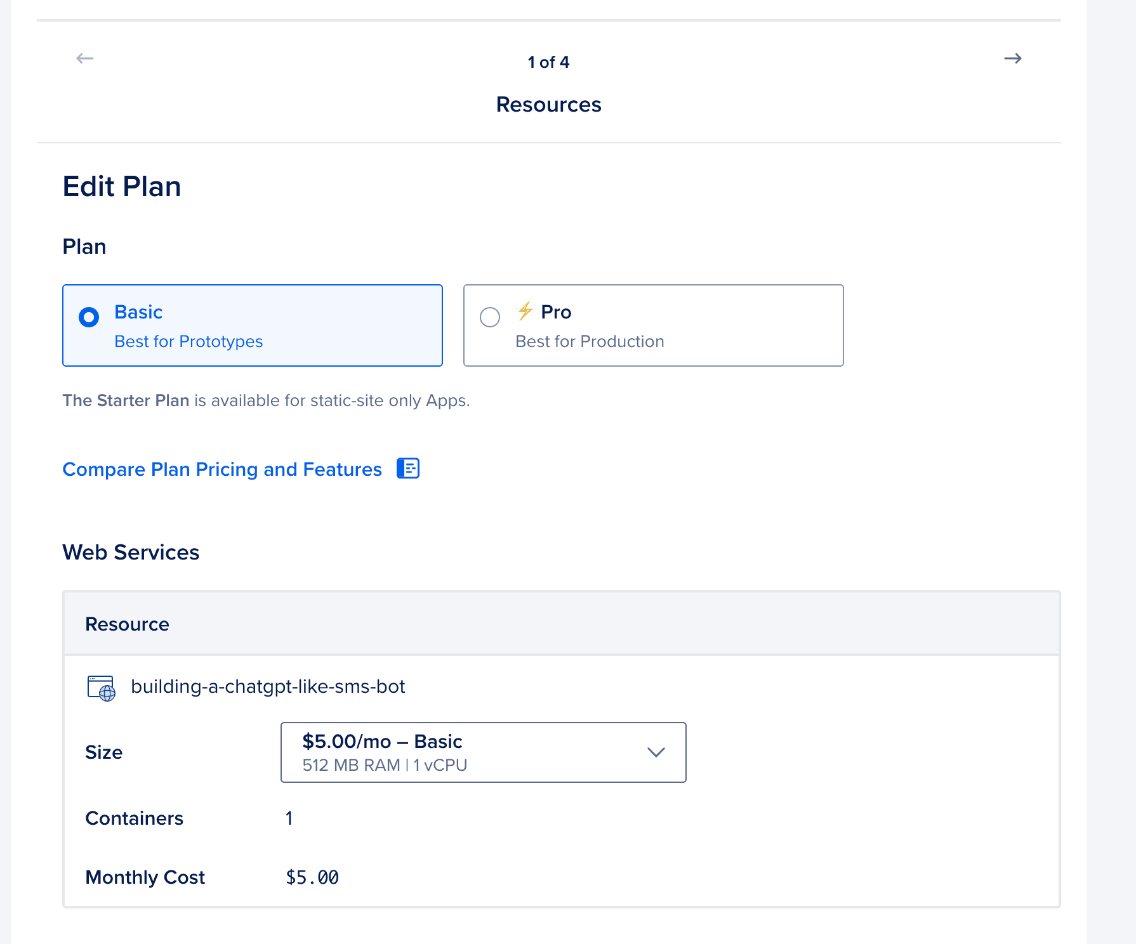The height and width of the screenshot is (944, 1136).
Task: Click the Best for Production description
Action: click(590, 341)
